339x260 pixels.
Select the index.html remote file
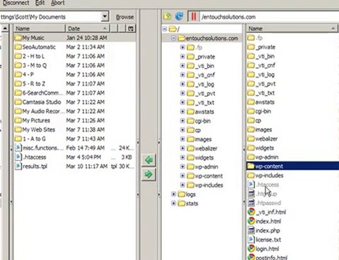click(x=264, y=221)
